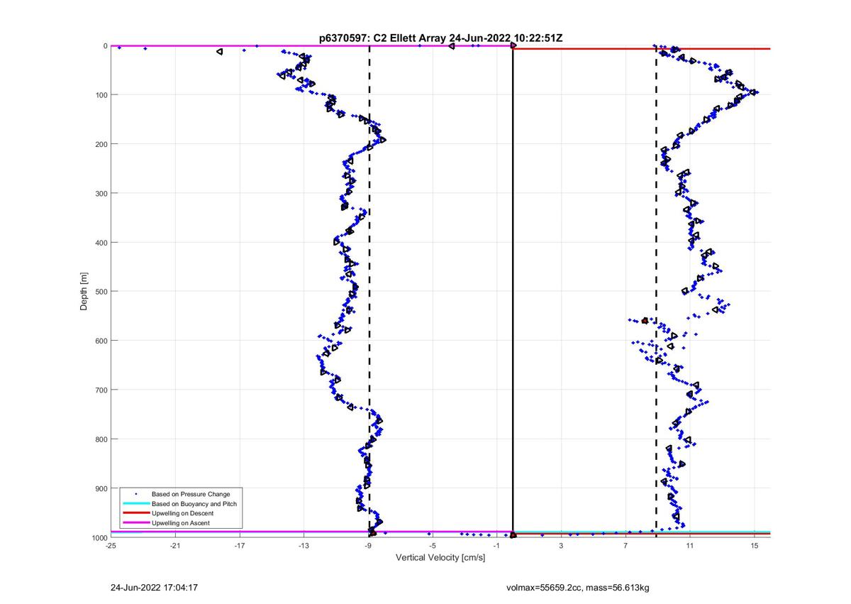Click legend entry 'Based on Pressure Change'

click(191, 494)
